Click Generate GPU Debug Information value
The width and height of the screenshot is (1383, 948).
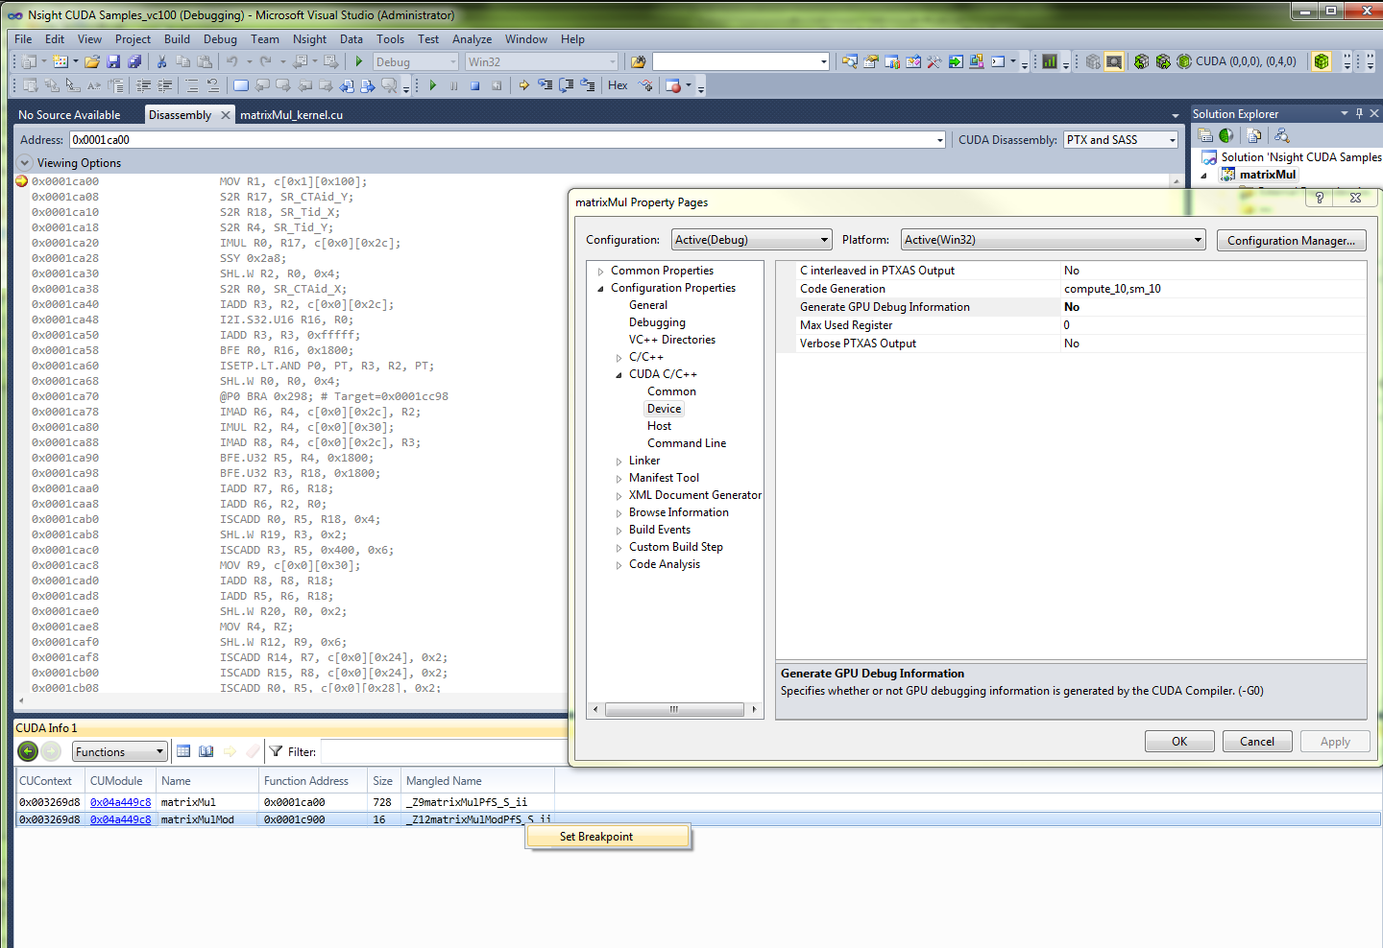[x=1214, y=307]
